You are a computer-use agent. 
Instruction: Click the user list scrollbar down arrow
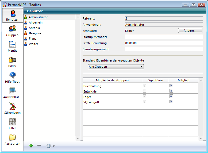[78, 138]
